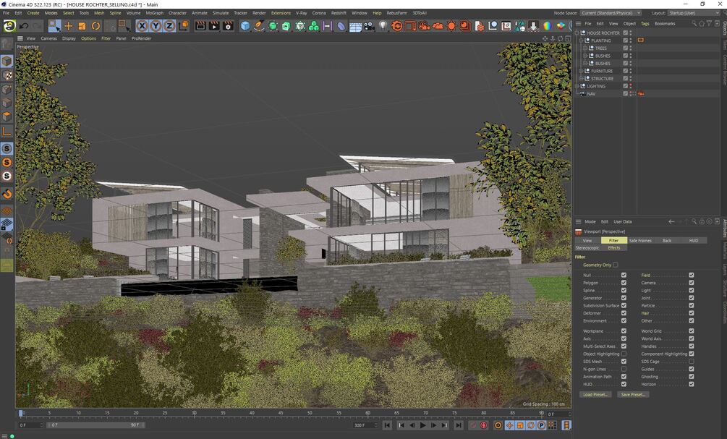Click the Floor grid icon

pos(355,27)
